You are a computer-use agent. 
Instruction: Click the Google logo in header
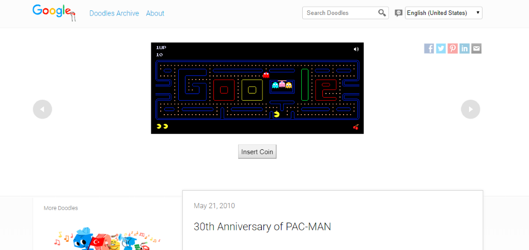[54, 12]
